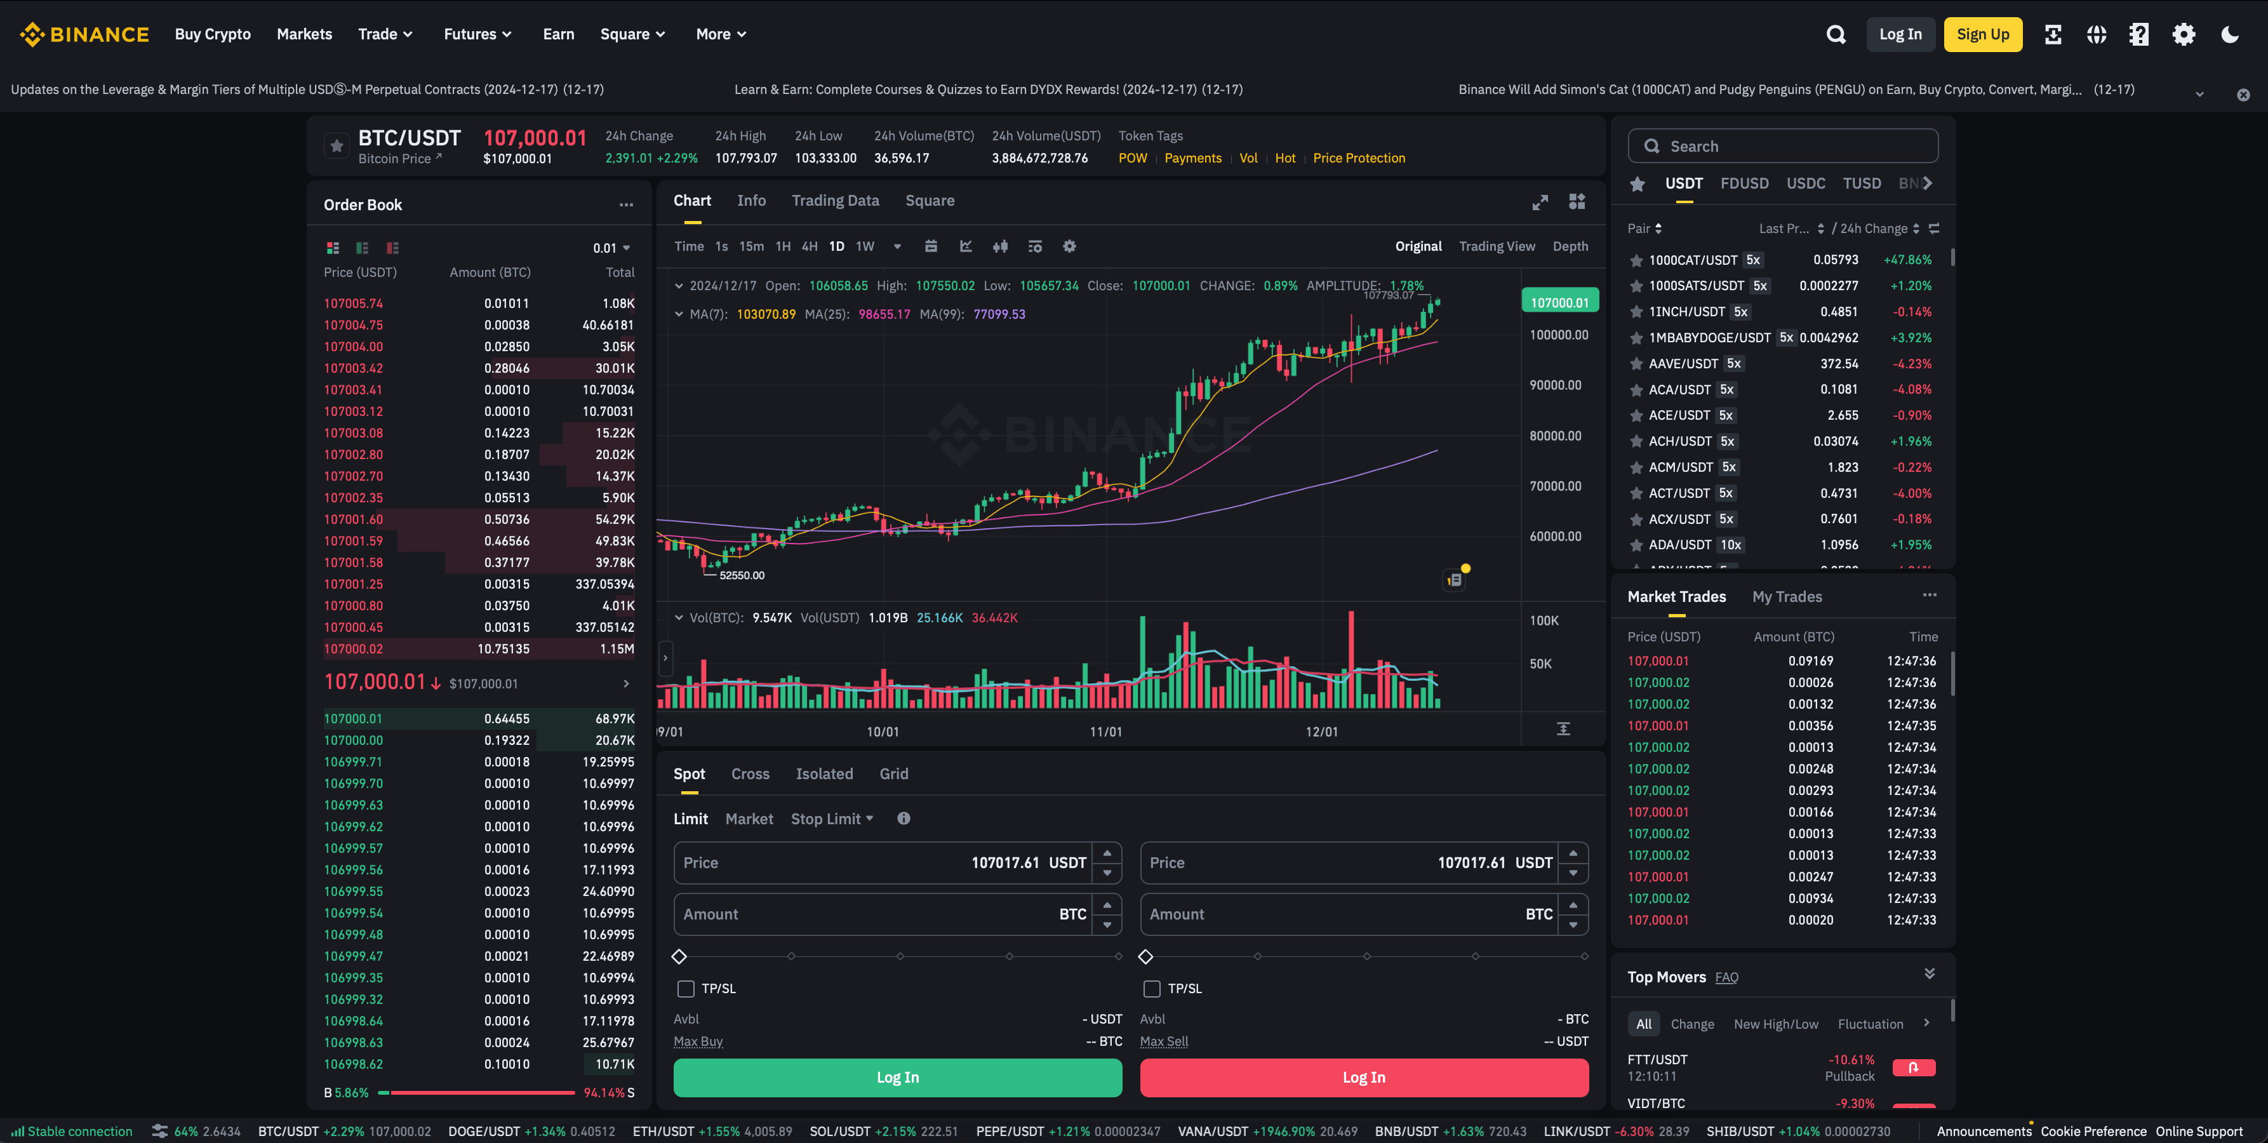
Task: Switch to the Trading Data tab
Action: click(x=835, y=201)
